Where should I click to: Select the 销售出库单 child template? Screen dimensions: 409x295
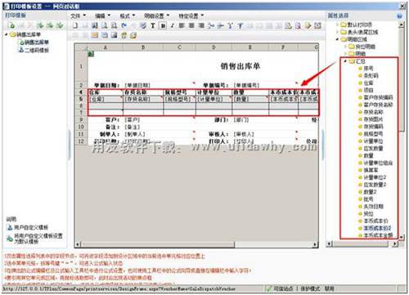click(34, 42)
